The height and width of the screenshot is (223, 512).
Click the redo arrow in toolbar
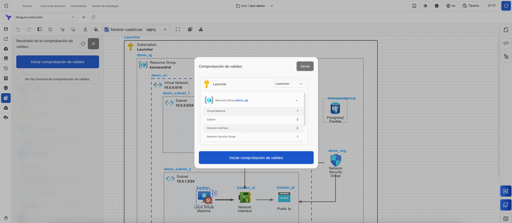click(29, 30)
